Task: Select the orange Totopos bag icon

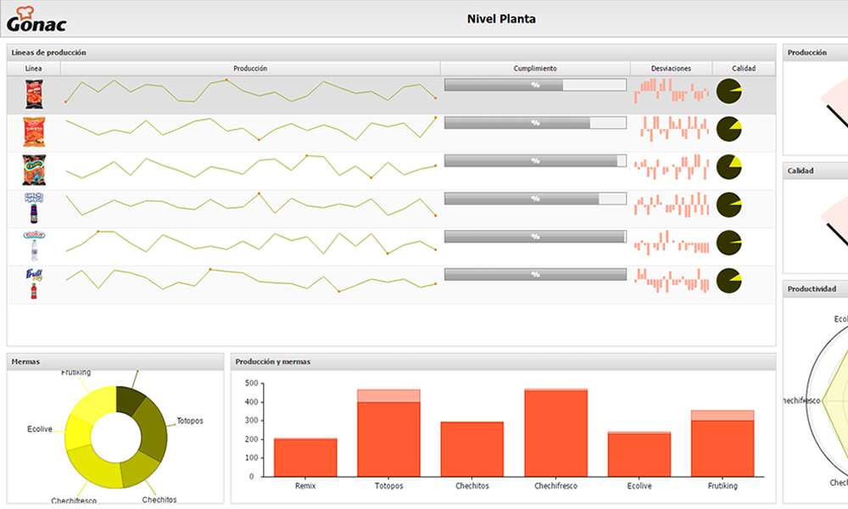Action: (x=34, y=132)
